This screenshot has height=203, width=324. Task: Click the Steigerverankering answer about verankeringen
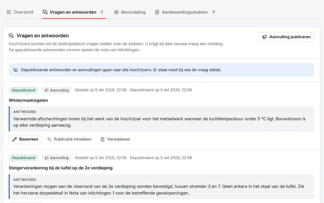159,190
